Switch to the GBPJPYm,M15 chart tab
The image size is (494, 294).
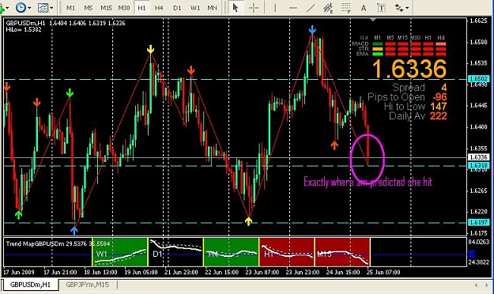(87, 285)
